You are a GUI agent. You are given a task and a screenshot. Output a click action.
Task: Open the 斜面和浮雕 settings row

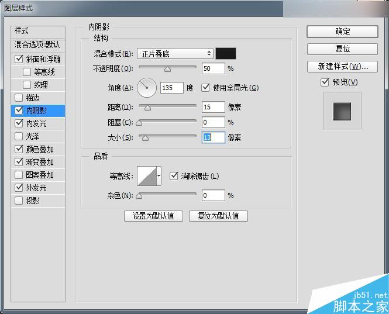pos(38,59)
